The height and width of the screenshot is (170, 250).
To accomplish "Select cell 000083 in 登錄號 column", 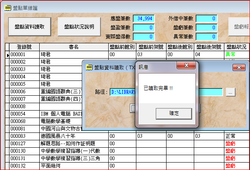I will tap(24, 136).
